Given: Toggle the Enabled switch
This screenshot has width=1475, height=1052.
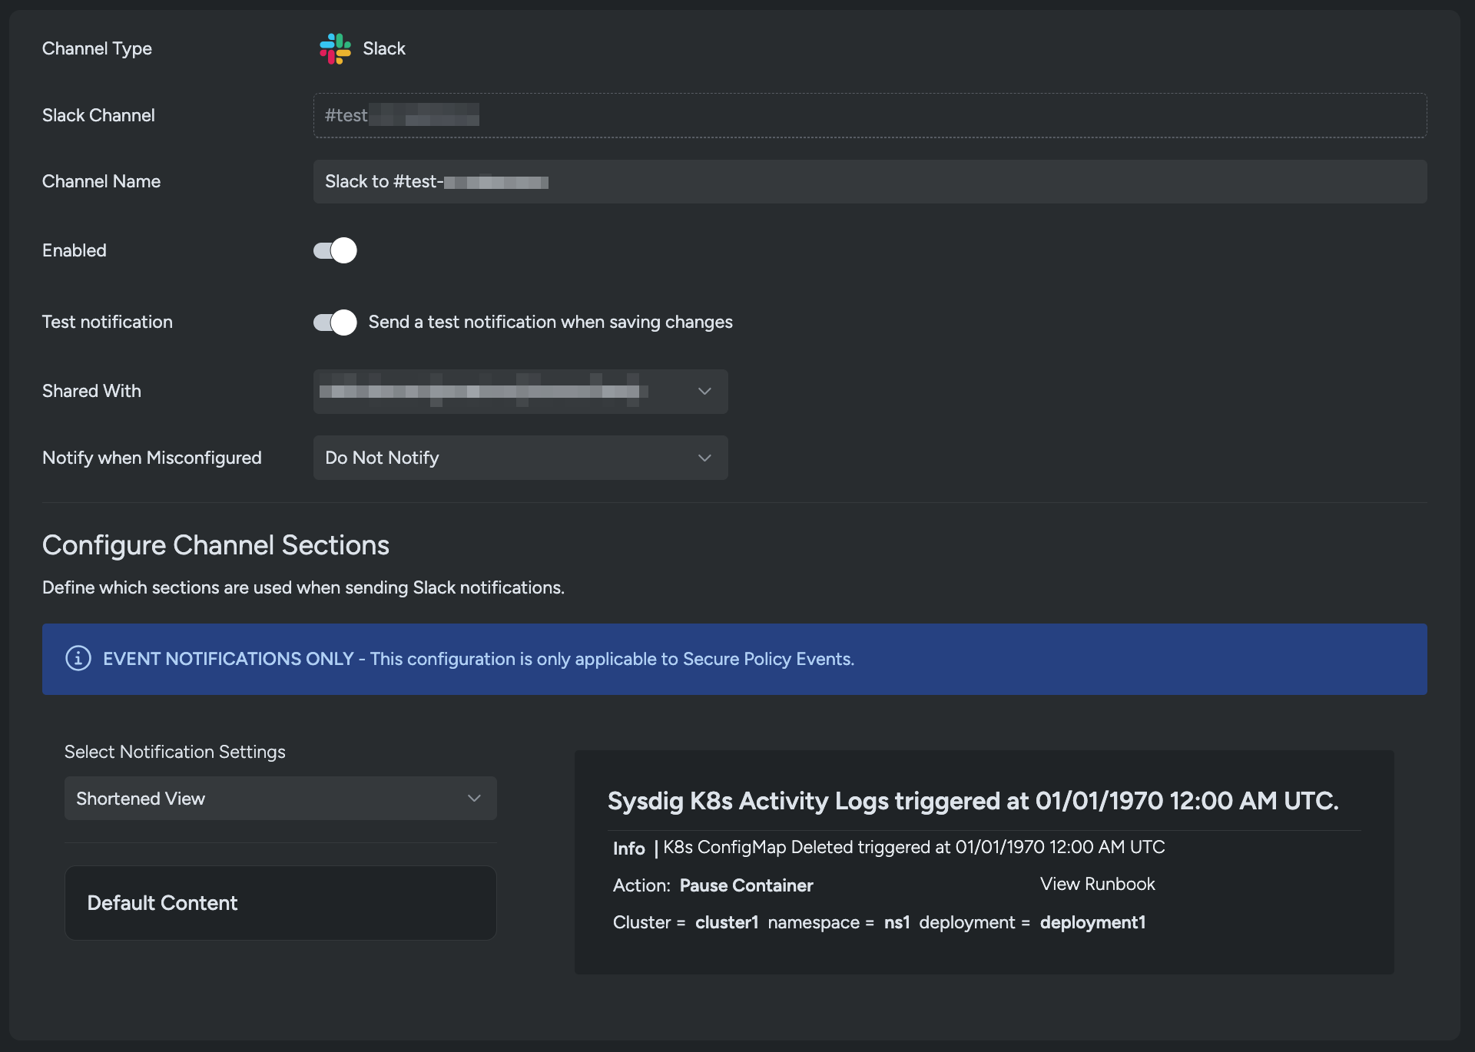Looking at the screenshot, I should 335,250.
